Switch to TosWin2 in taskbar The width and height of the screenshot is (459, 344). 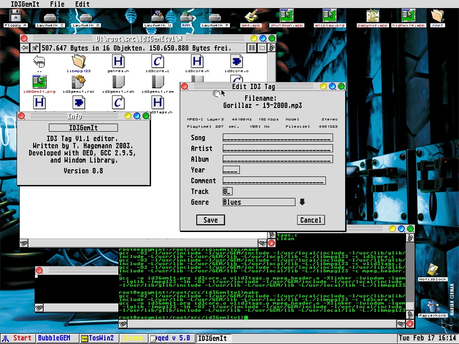(x=99, y=338)
